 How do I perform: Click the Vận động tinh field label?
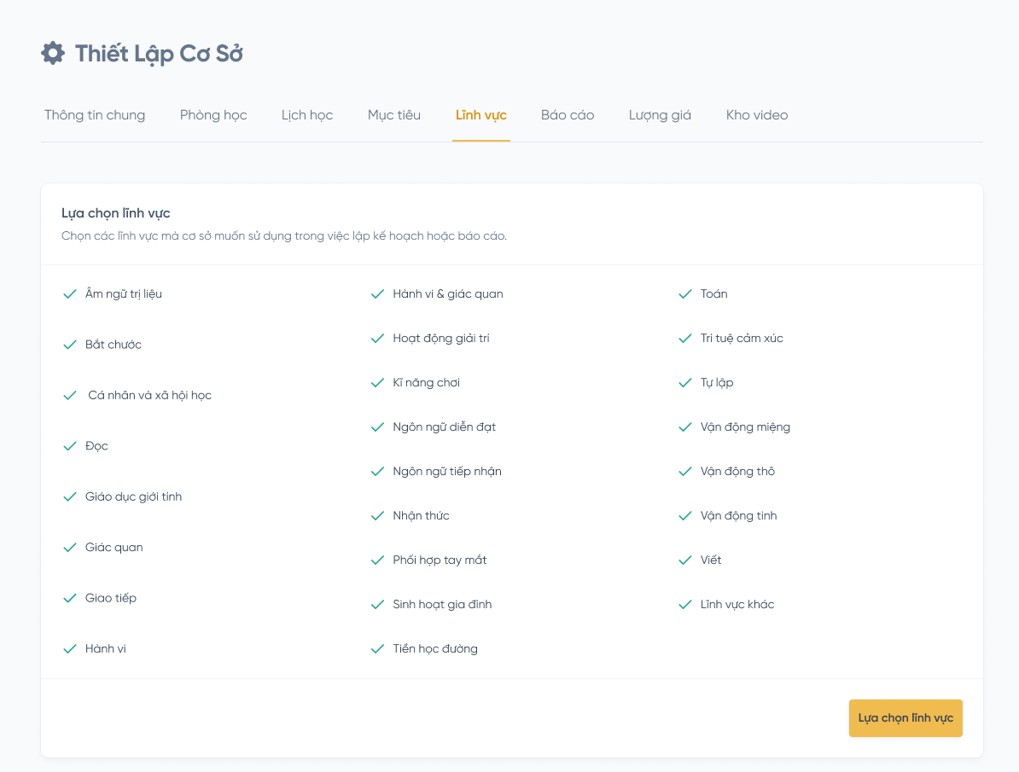(738, 516)
